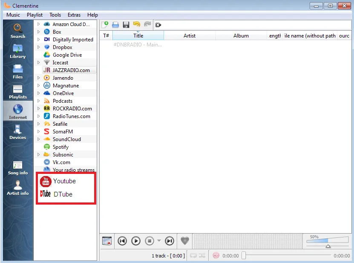
Task: Click the new playlist icon
Action: click(105, 25)
